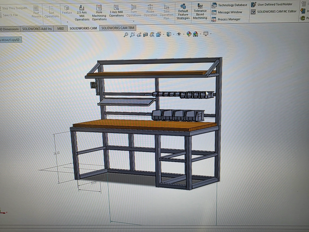
Task: Open the View Orientation cube icon
Action: click(x=159, y=35)
